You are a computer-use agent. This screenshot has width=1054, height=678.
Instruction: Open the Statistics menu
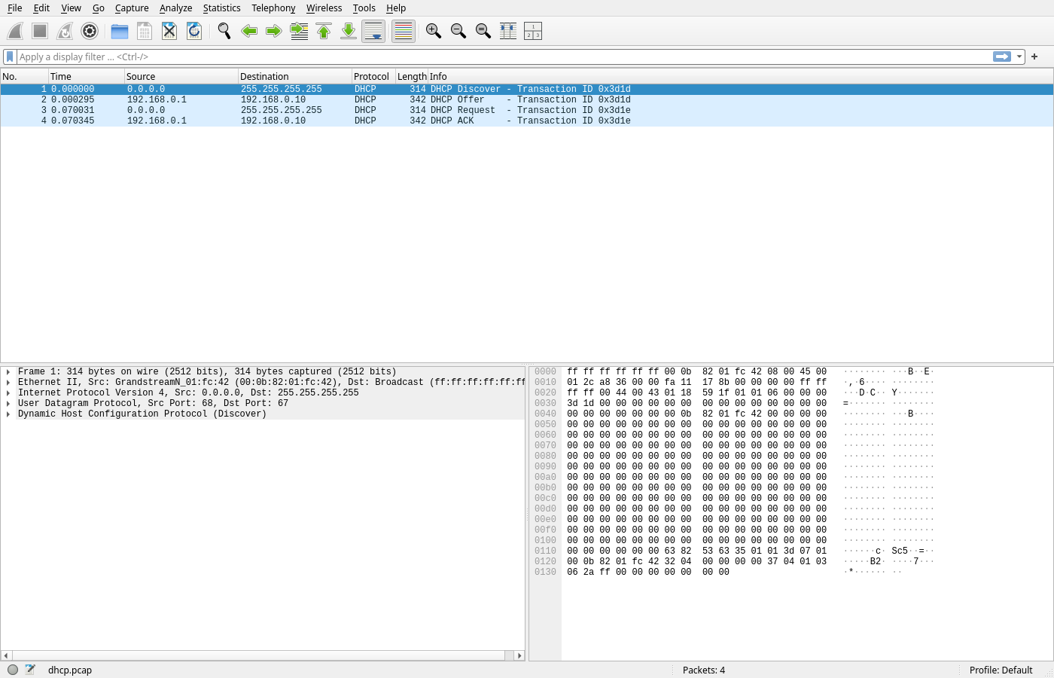(221, 8)
